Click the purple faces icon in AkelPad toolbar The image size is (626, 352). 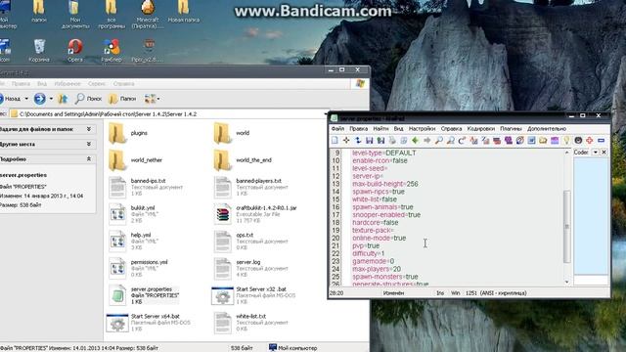click(509, 141)
